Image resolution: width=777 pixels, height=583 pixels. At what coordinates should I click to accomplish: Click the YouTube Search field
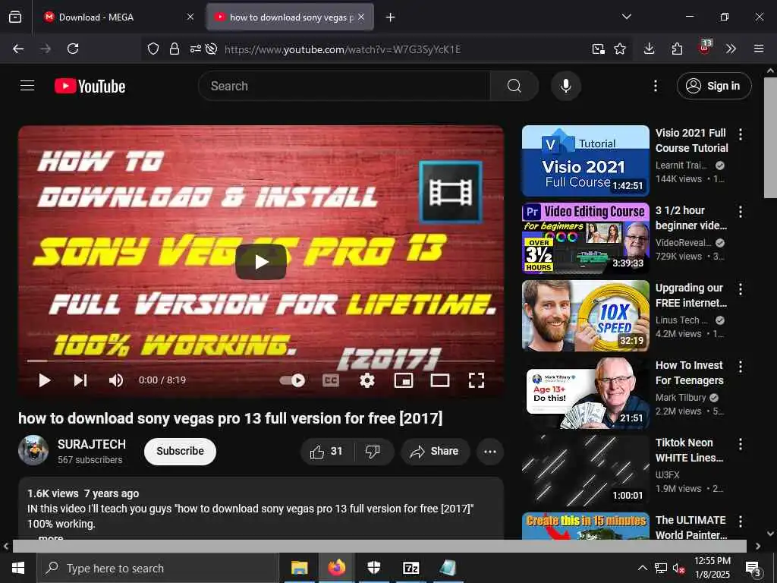[x=344, y=86]
